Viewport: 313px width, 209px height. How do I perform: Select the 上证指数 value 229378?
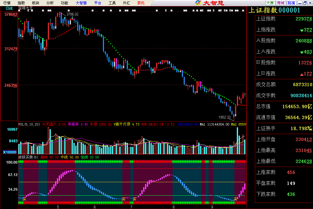point(304,19)
